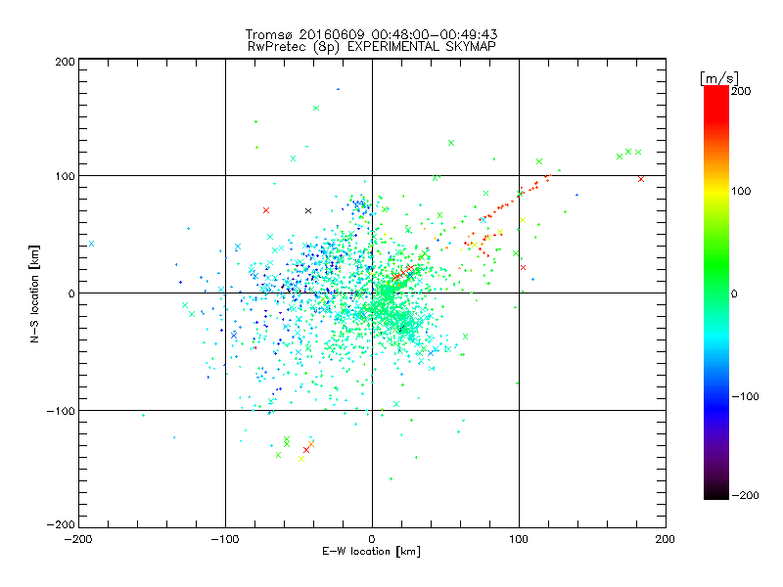
Task: Click the colorbar tick label '-100'
Action: point(745,397)
